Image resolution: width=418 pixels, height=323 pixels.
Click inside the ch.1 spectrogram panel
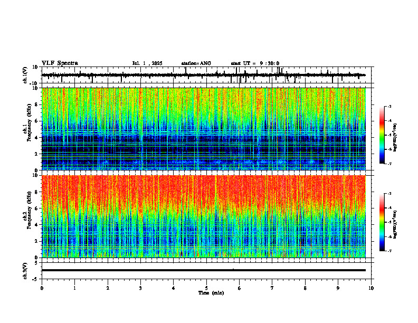(204, 129)
